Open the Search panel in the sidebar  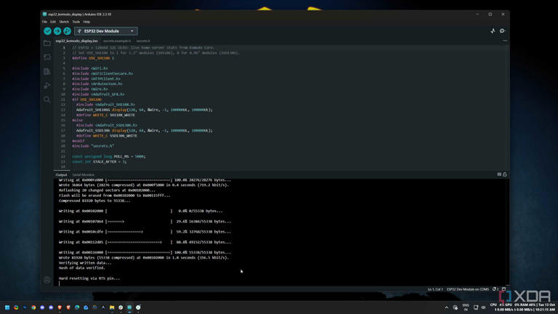pyautogui.click(x=47, y=100)
